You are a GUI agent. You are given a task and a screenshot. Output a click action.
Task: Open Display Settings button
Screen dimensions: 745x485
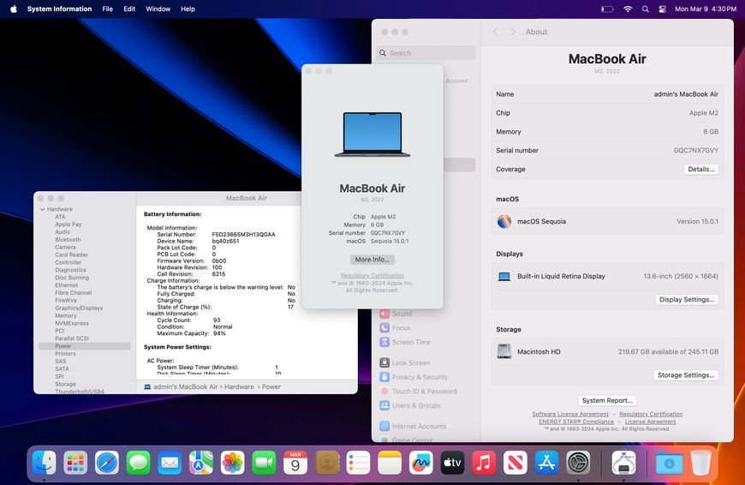tap(687, 300)
